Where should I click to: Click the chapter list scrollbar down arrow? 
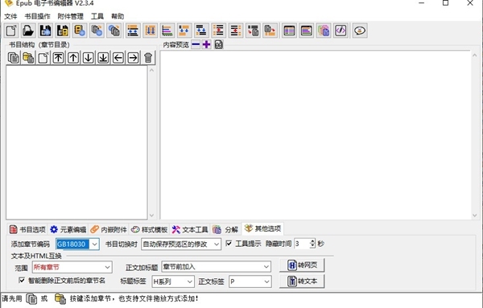(151, 216)
